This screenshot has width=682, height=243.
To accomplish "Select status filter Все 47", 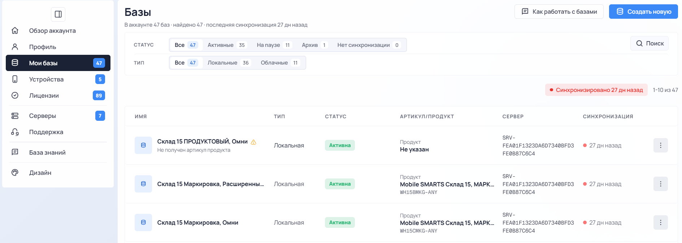I will tap(186, 45).
